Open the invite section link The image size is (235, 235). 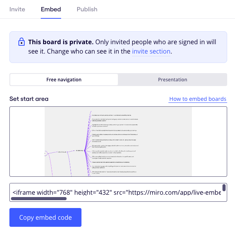coord(151,51)
